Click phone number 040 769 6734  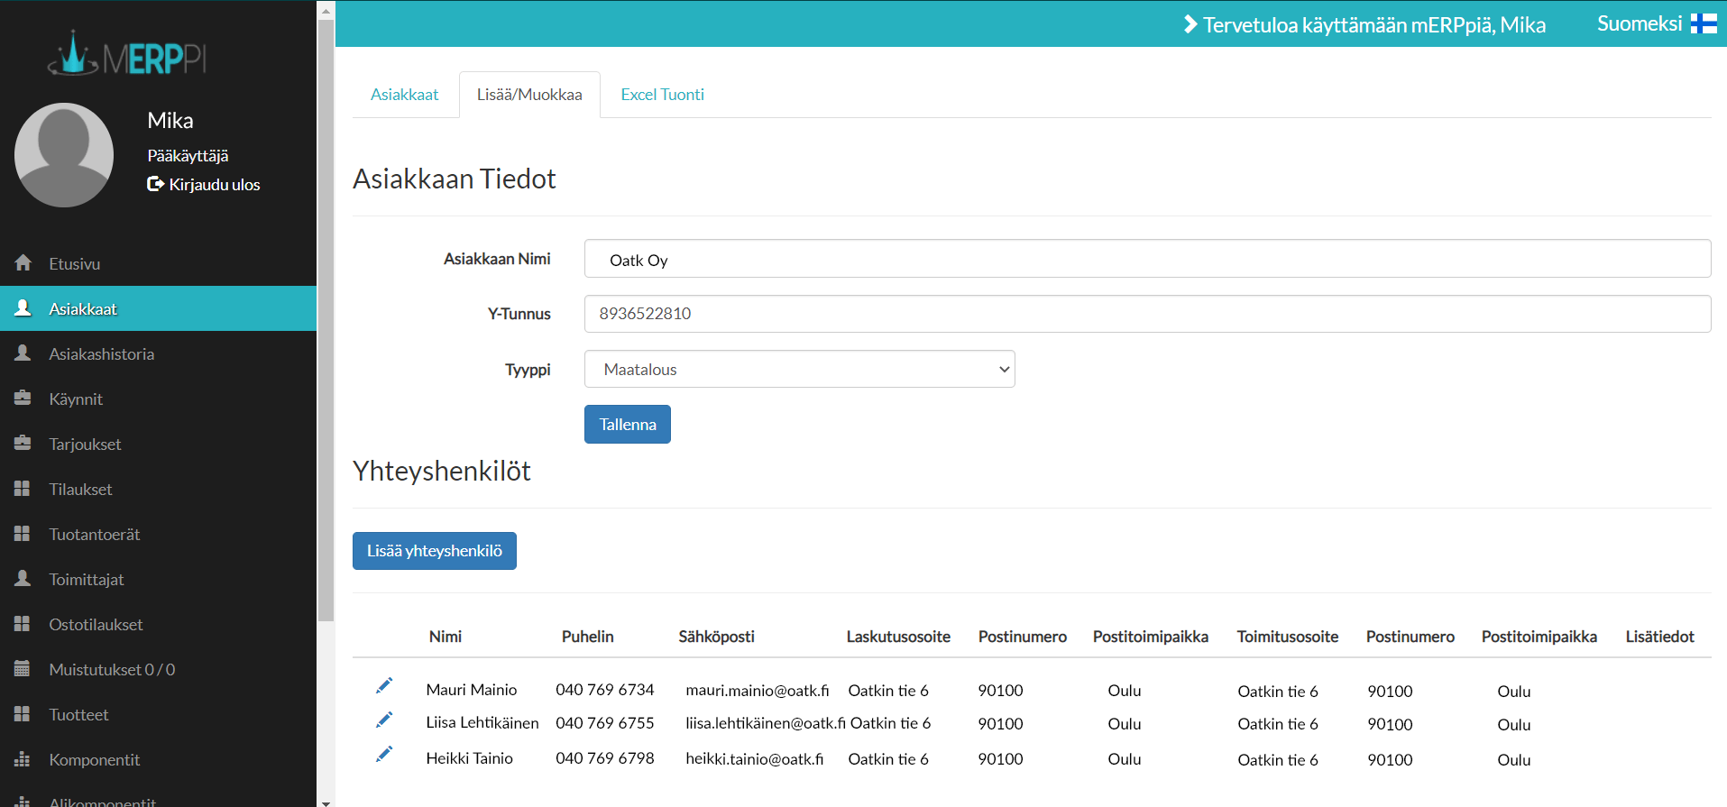coord(605,690)
